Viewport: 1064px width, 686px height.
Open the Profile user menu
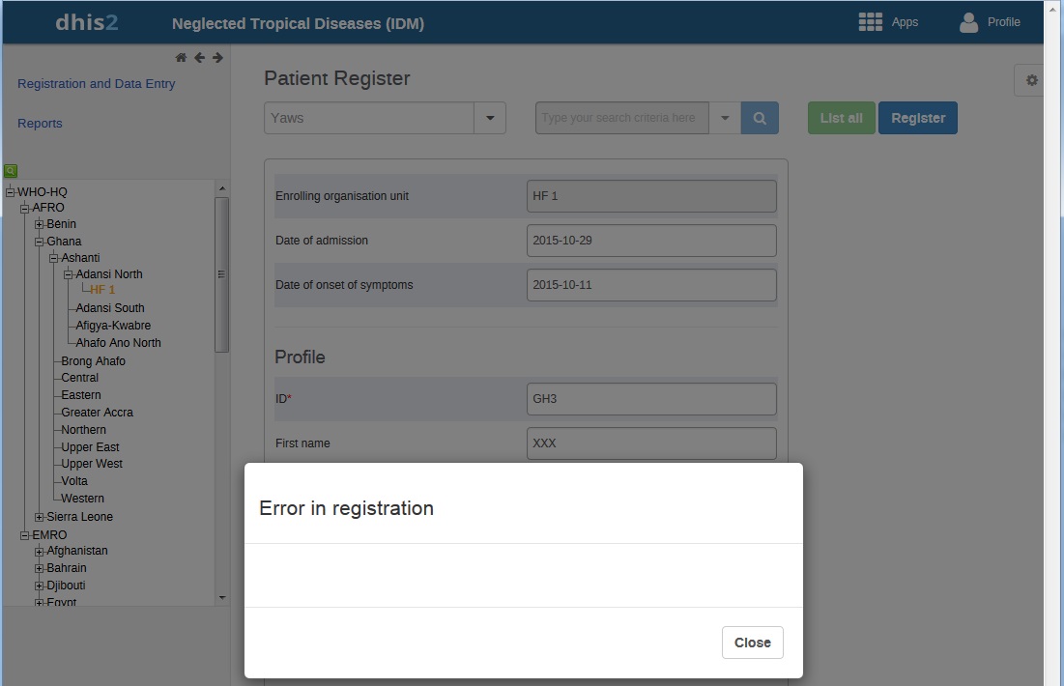[990, 22]
